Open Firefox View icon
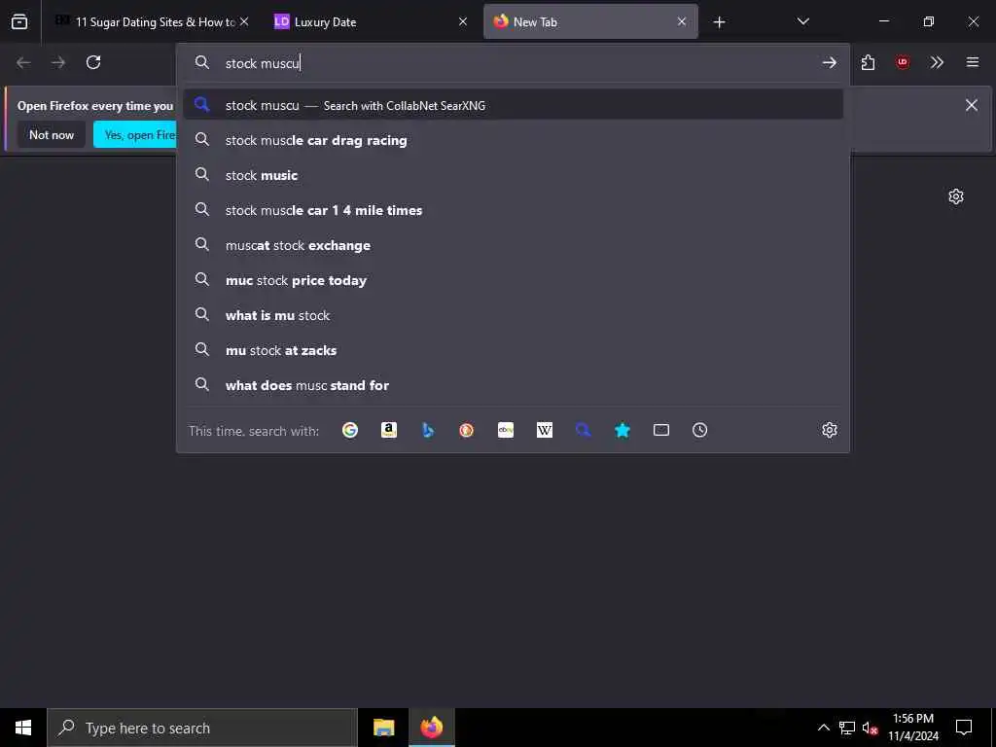The height and width of the screenshot is (747, 996). click(19, 21)
